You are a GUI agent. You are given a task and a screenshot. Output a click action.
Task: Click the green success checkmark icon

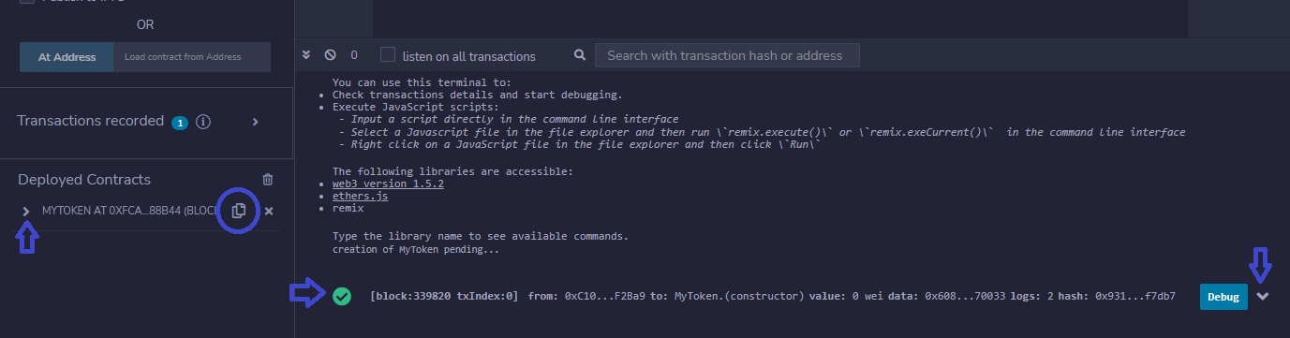(342, 297)
